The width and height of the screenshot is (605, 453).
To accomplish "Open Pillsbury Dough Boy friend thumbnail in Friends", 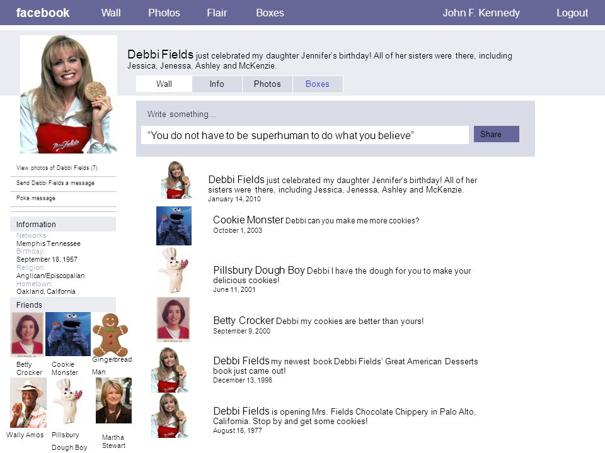I will (x=68, y=402).
